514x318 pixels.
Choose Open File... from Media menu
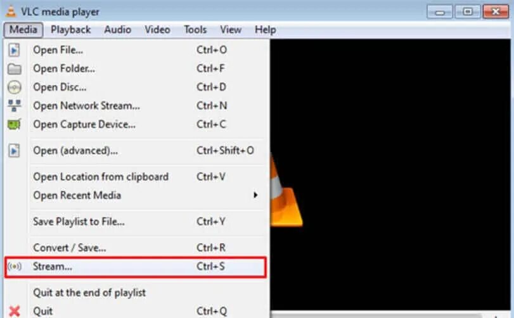click(136, 50)
